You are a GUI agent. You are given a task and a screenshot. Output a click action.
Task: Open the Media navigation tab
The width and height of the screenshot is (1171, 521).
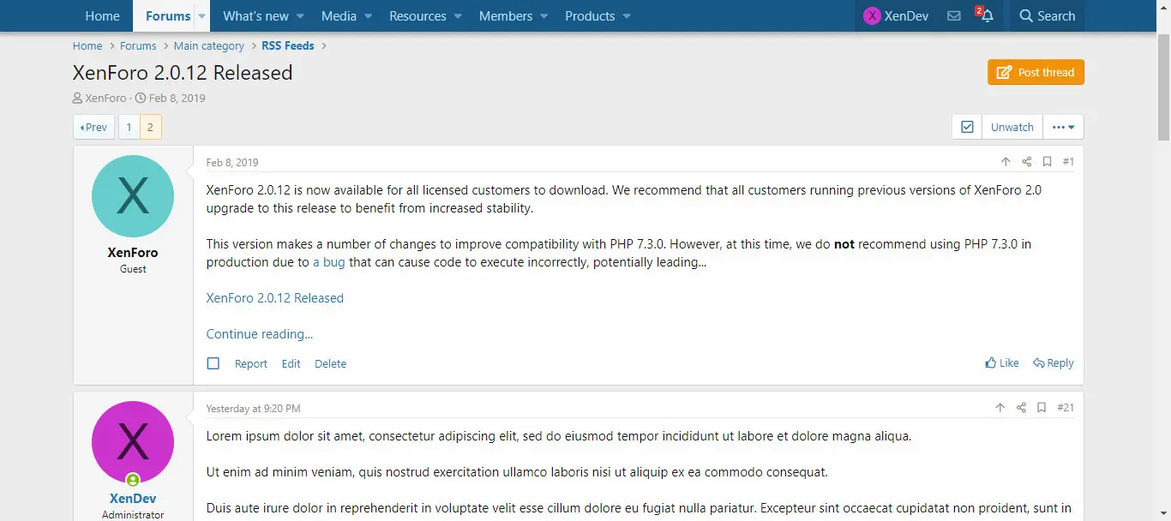pos(339,16)
